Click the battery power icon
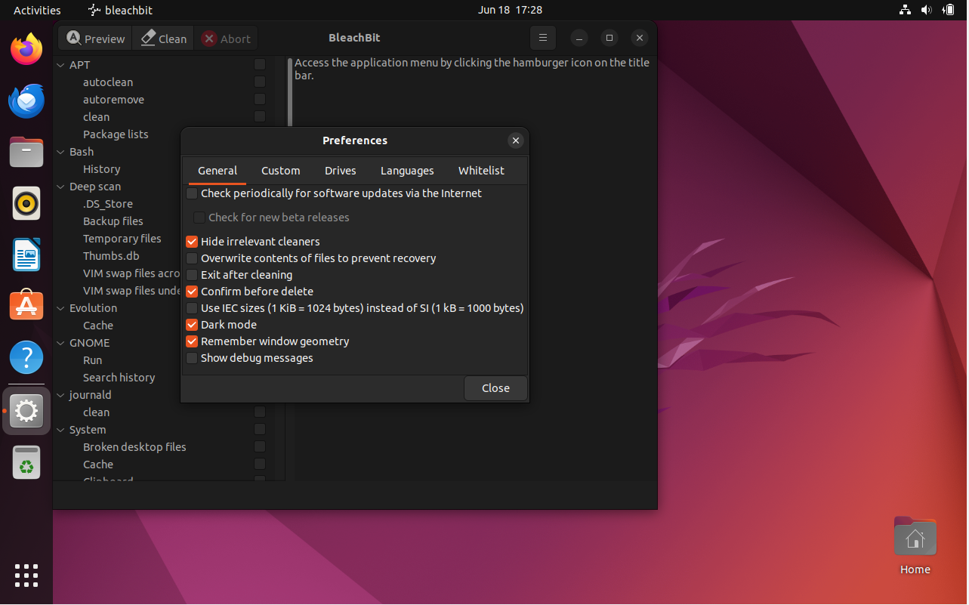The width and height of the screenshot is (969, 605). click(949, 10)
